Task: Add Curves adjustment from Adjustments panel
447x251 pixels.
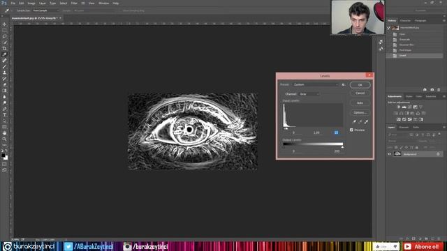Action: [x=410, y=107]
